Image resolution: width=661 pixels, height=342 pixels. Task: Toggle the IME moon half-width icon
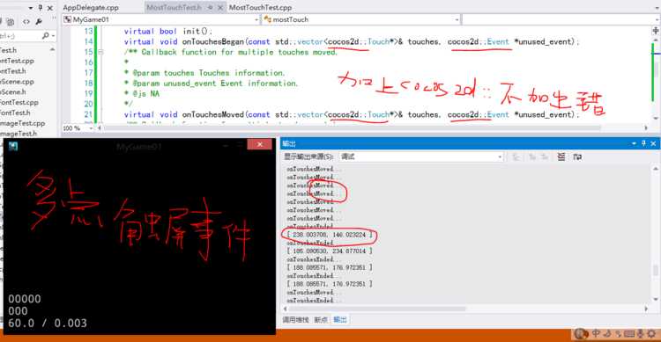[608, 334]
